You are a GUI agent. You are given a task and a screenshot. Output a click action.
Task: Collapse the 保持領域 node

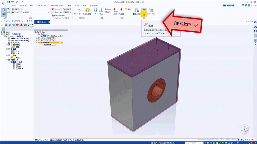coord(7,45)
